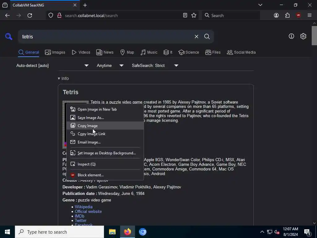Open the SearXNG about info icon
Viewport: 317px width, 238px height.
pyautogui.click(x=291, y=36)
